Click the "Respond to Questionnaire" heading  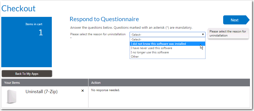(x=104, y=19)
